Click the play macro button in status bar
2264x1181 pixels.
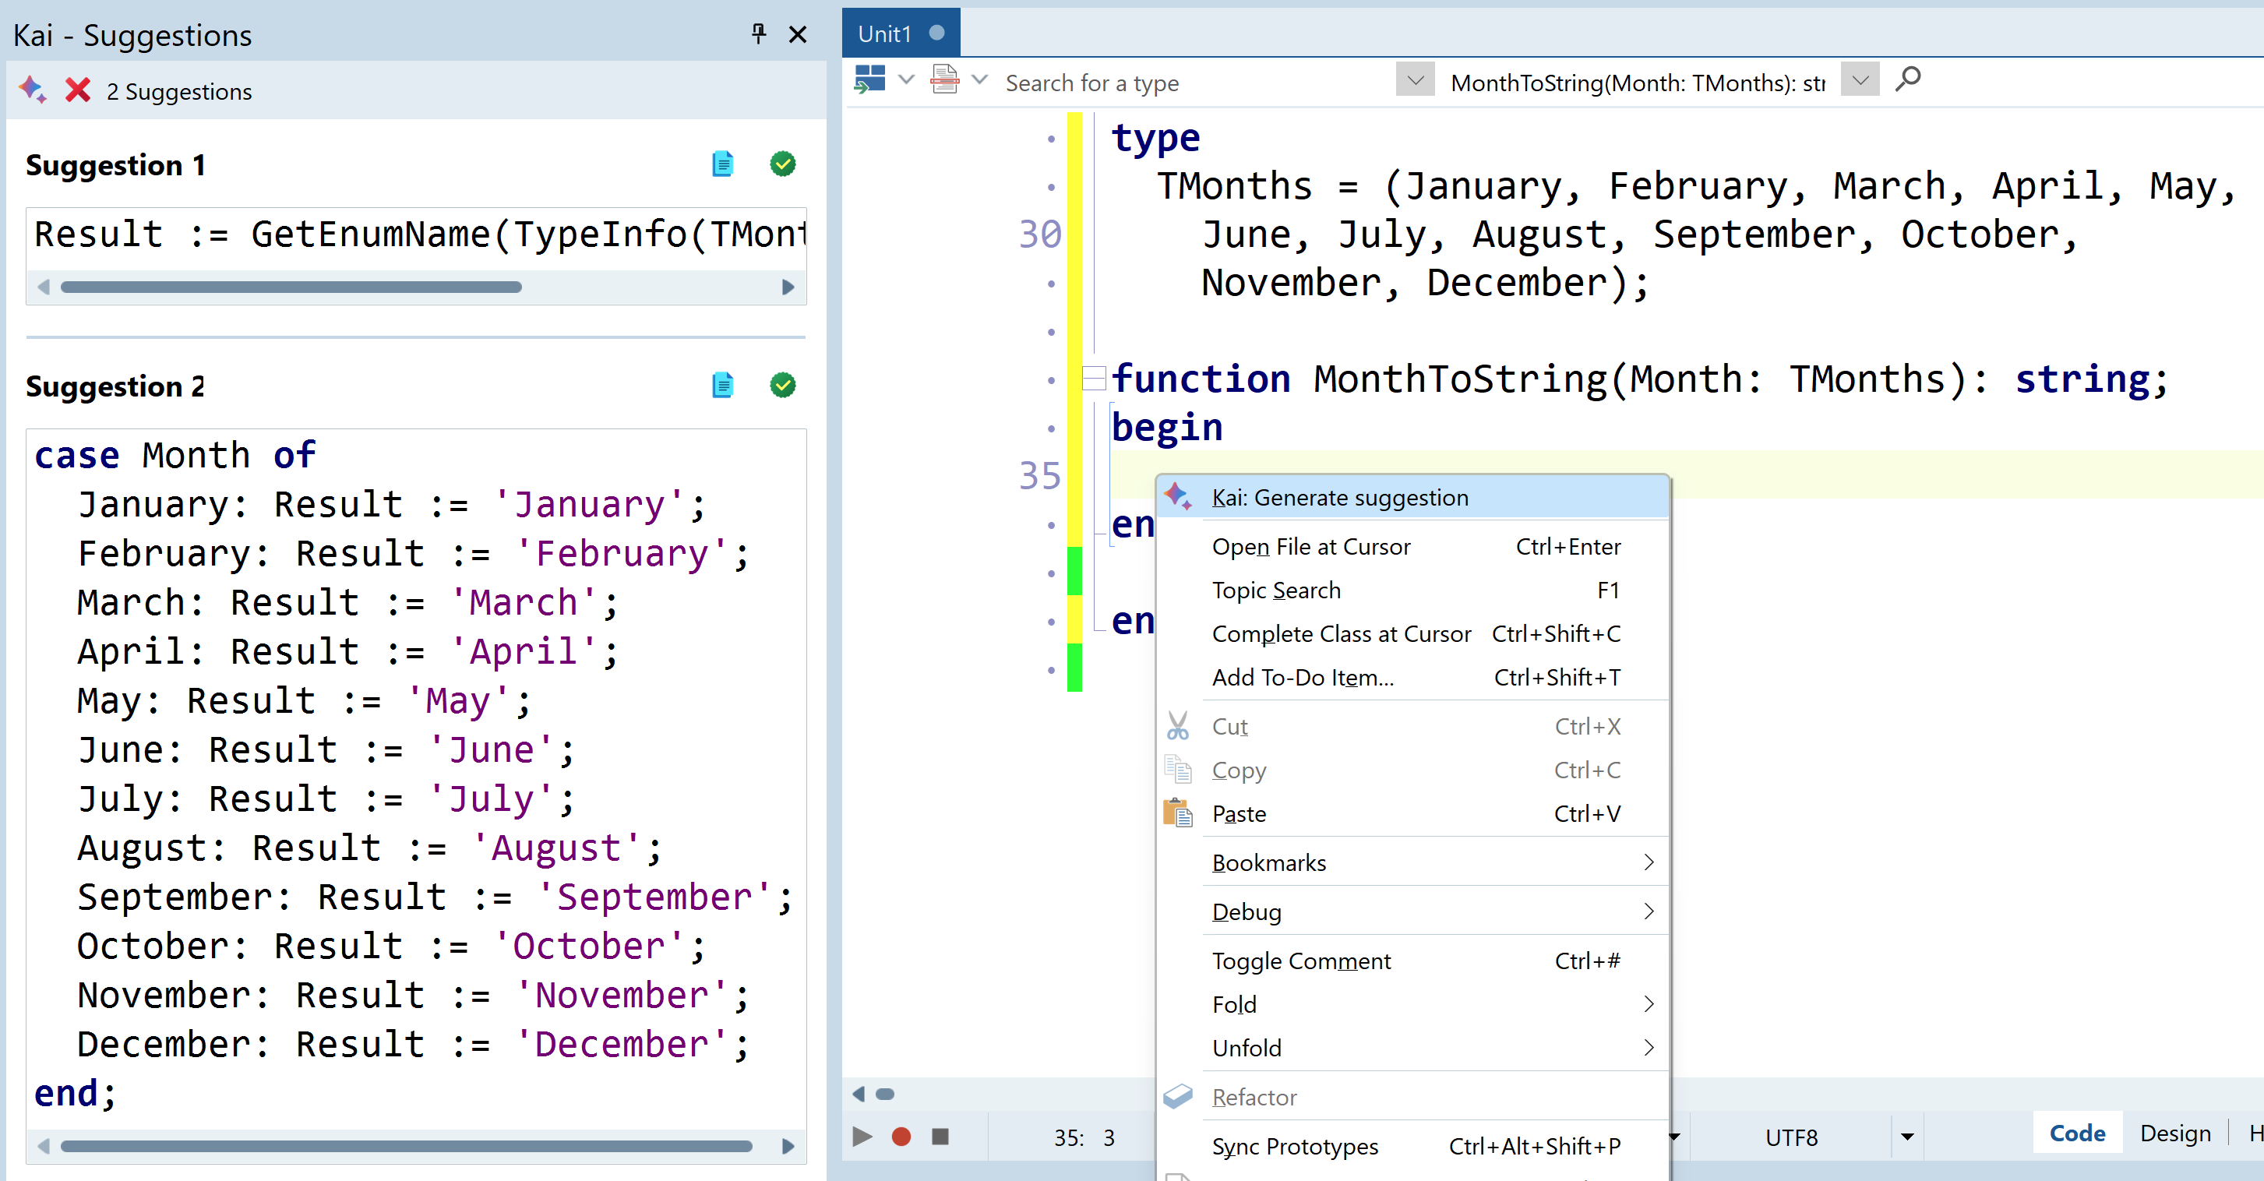tap(862, 1136)
